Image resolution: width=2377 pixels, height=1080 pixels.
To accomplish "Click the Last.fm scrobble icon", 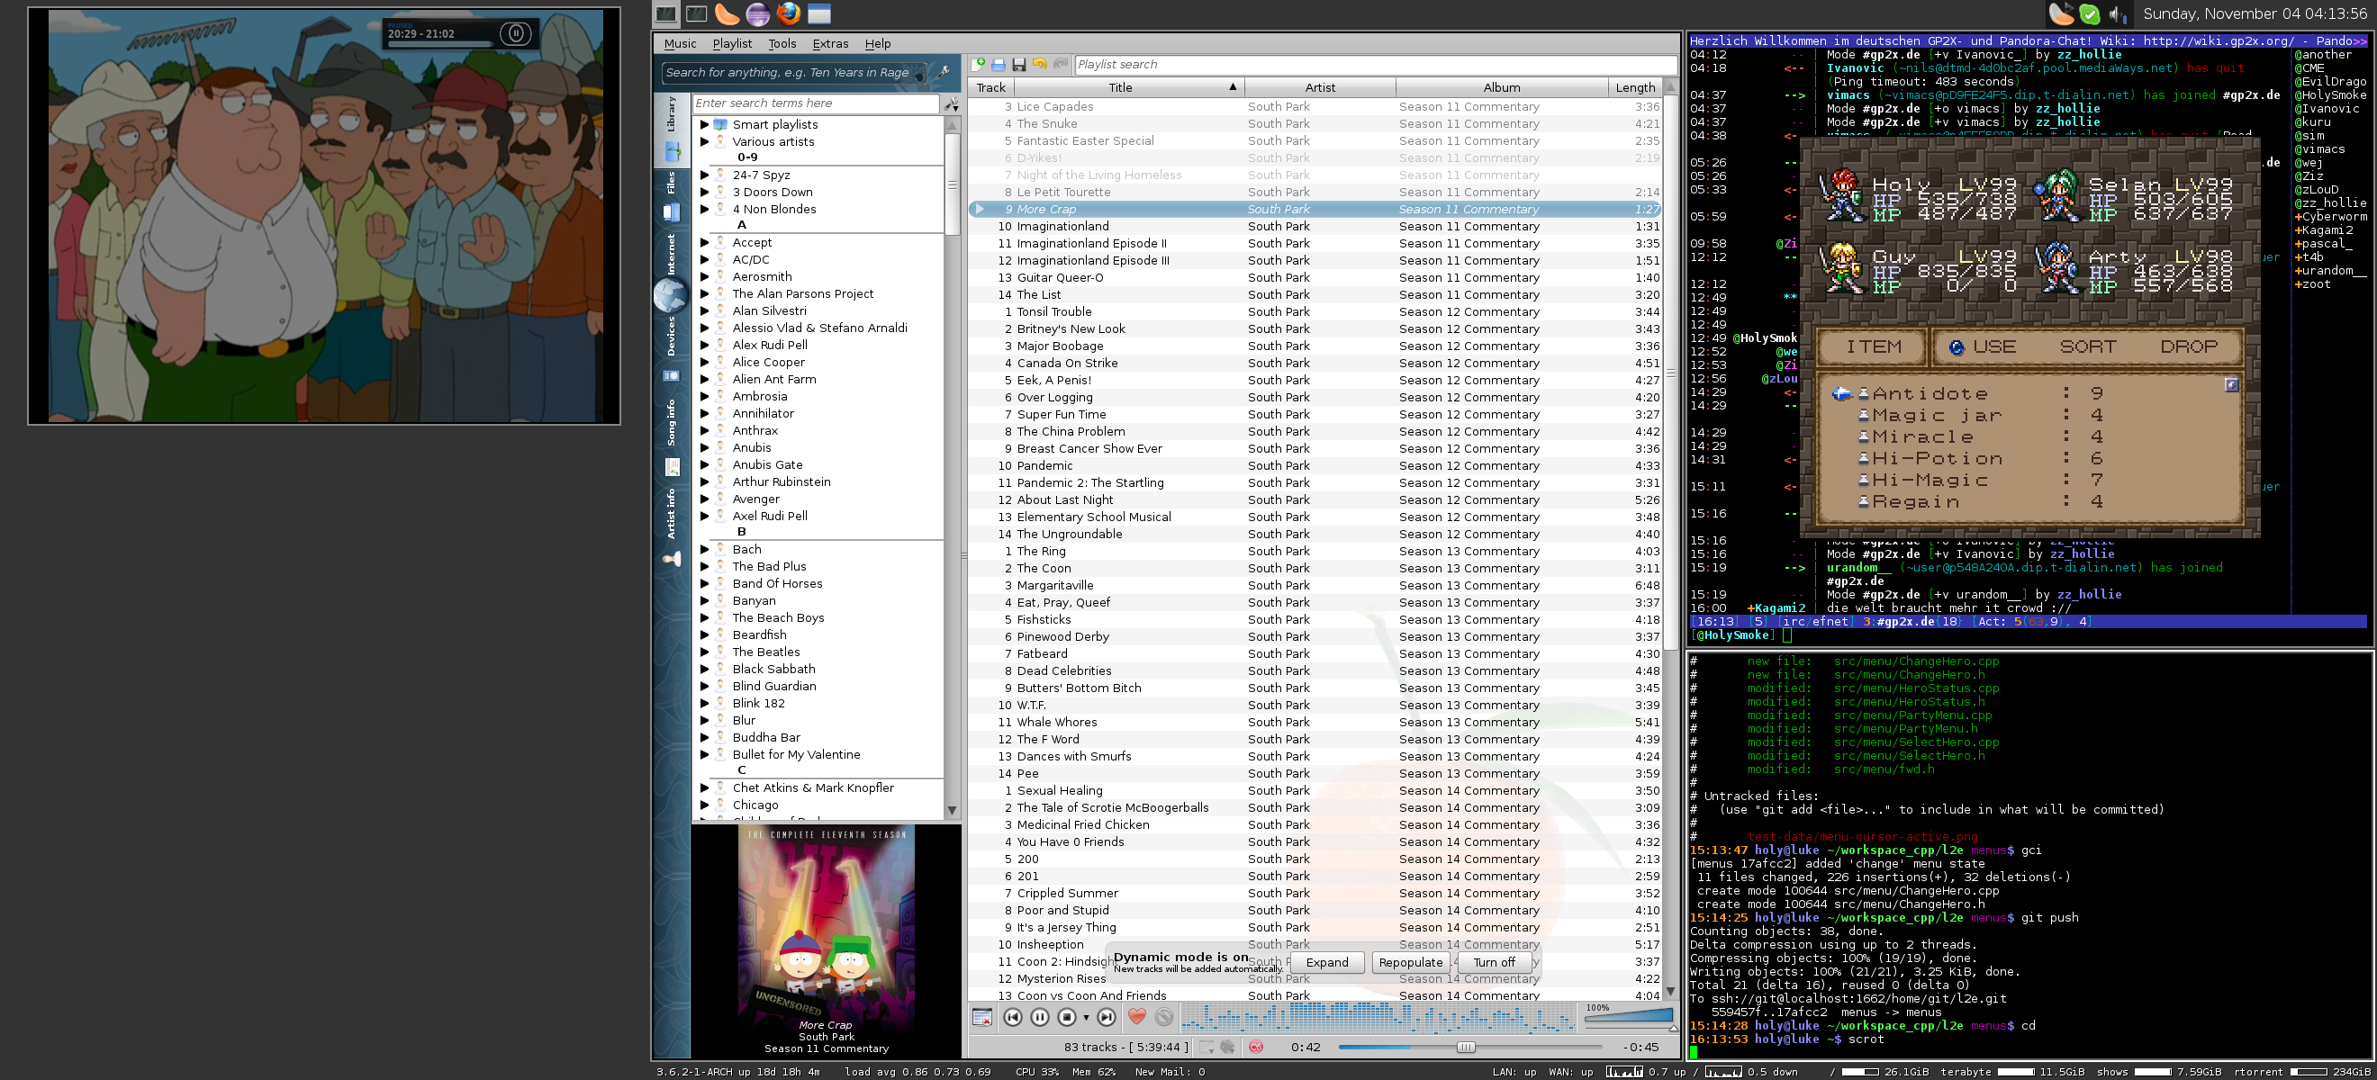I will pyautogui.click(x=1255, y=1047).
